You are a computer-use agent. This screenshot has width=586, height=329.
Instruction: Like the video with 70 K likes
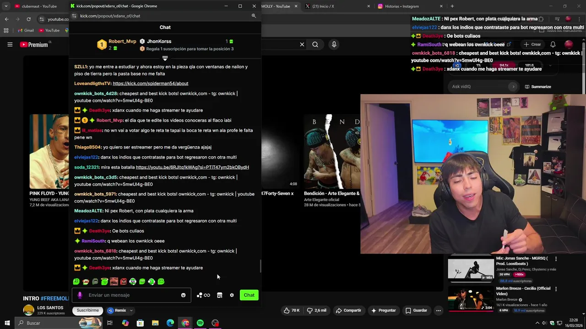[292, 311]
